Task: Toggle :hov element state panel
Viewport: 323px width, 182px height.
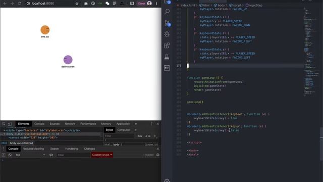Action: (139, 136)
